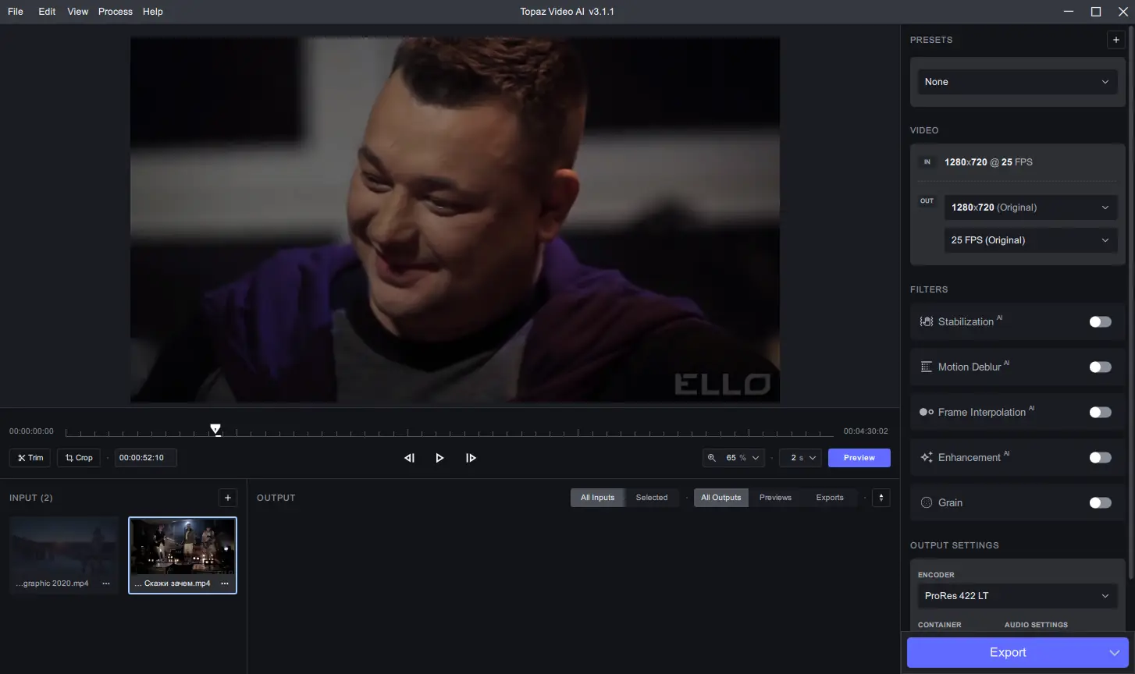The height and width of the screenshot is (674, 1135).
Task: Click the Frame Interpolation filter icon
Action: (x=927, y=412)
